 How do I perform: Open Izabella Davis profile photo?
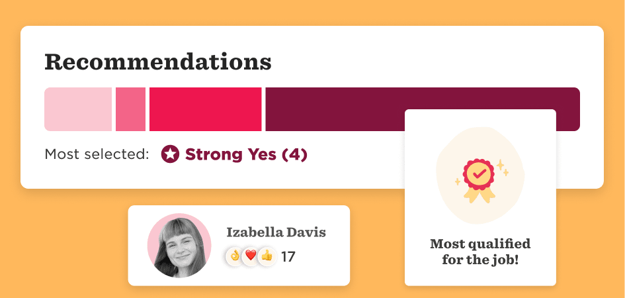pos(179,245)
